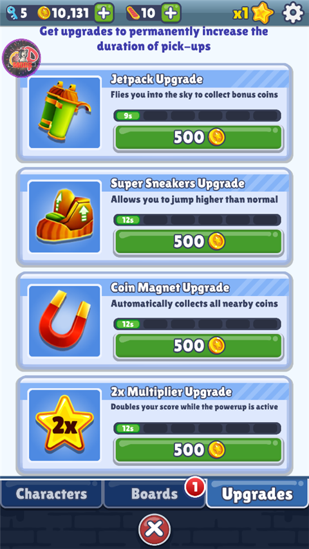Screen dimensions: 309x549
Task: Select the Upgrades tab
Action: pos(257,493)
